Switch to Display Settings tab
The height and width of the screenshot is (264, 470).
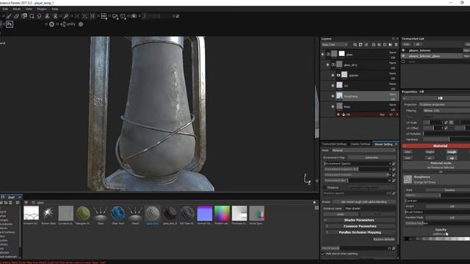coord(360,144)
